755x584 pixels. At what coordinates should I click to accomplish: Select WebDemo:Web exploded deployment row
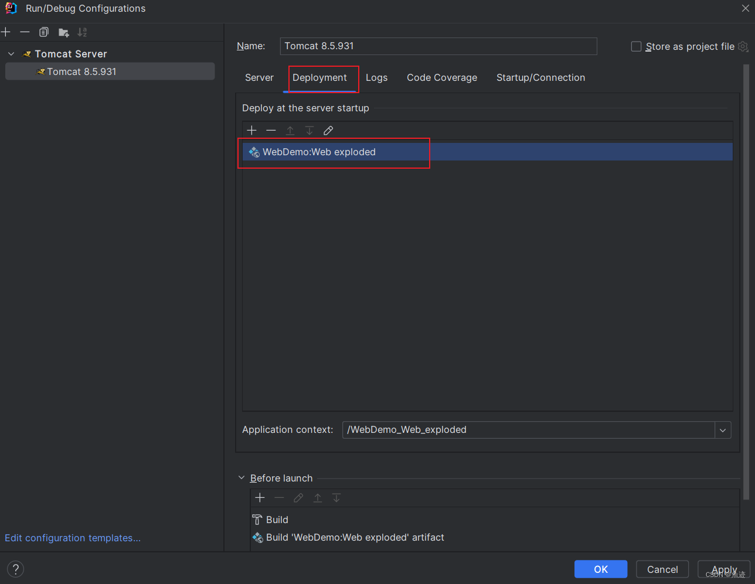pos(488,152)
